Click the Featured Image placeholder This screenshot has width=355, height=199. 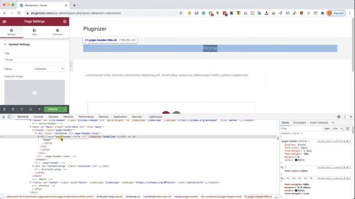point(34,92)
